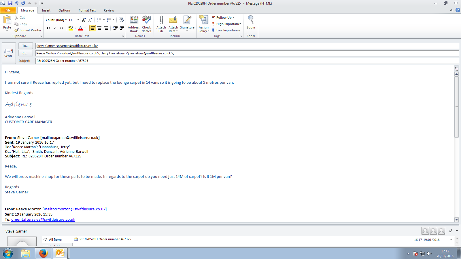Open Firefox from the taskbar

pyautogui.click(x=44, y=253)
